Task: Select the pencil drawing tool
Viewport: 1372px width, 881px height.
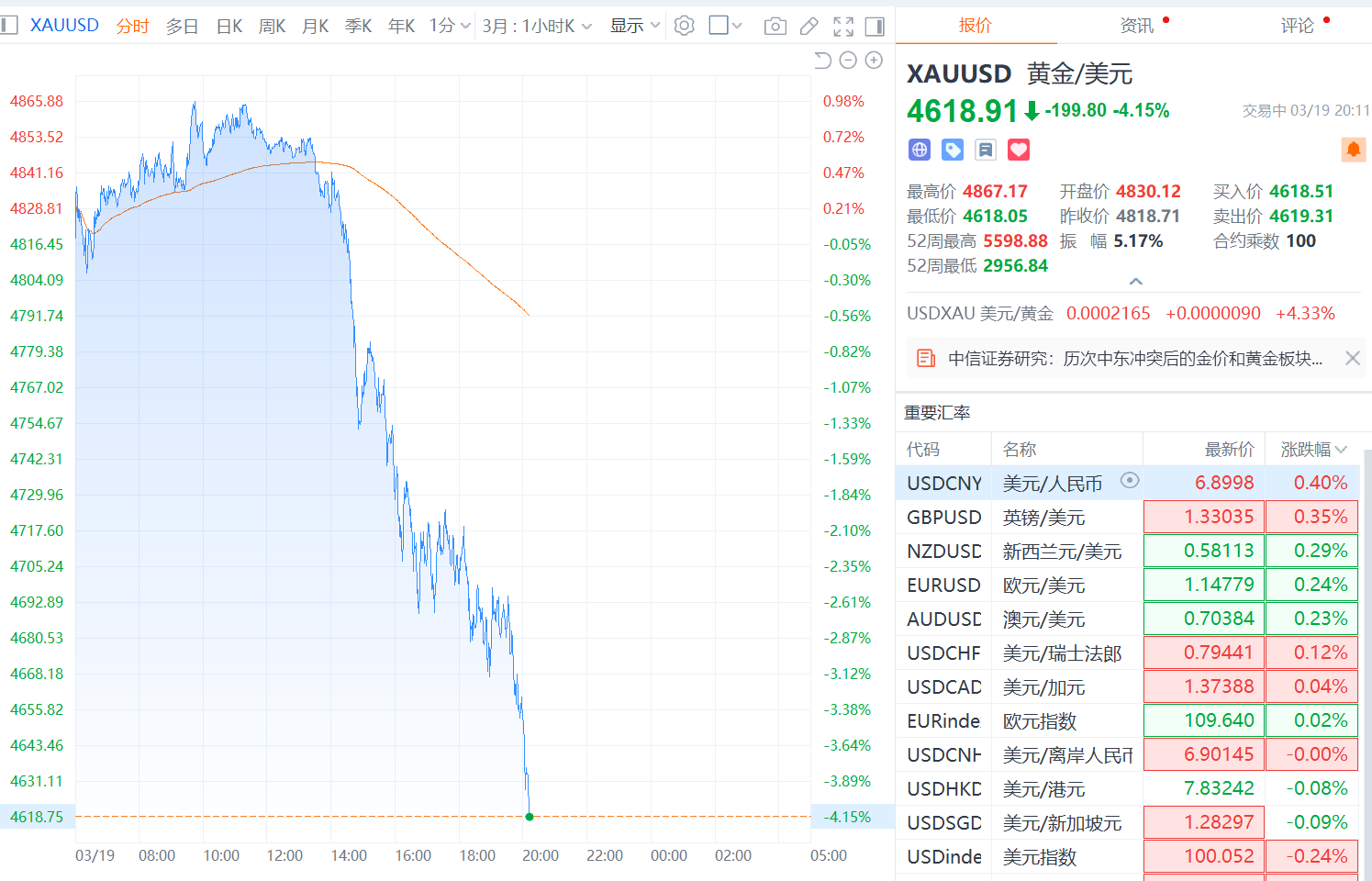Action: pyautogui.click(x=809, y=26)
